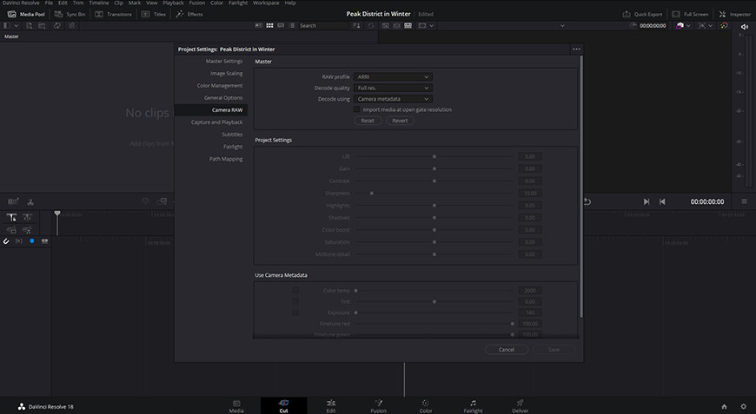
Task: Toggle the timeline snapping magnet icon
Action: (6, 240)
